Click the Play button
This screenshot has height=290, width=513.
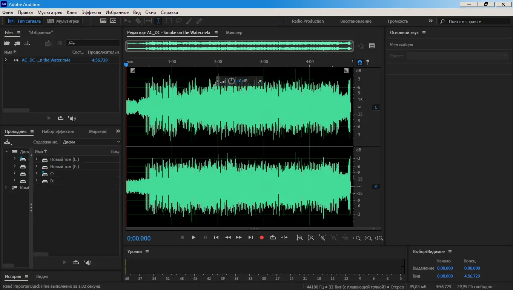tap(194, 237)
